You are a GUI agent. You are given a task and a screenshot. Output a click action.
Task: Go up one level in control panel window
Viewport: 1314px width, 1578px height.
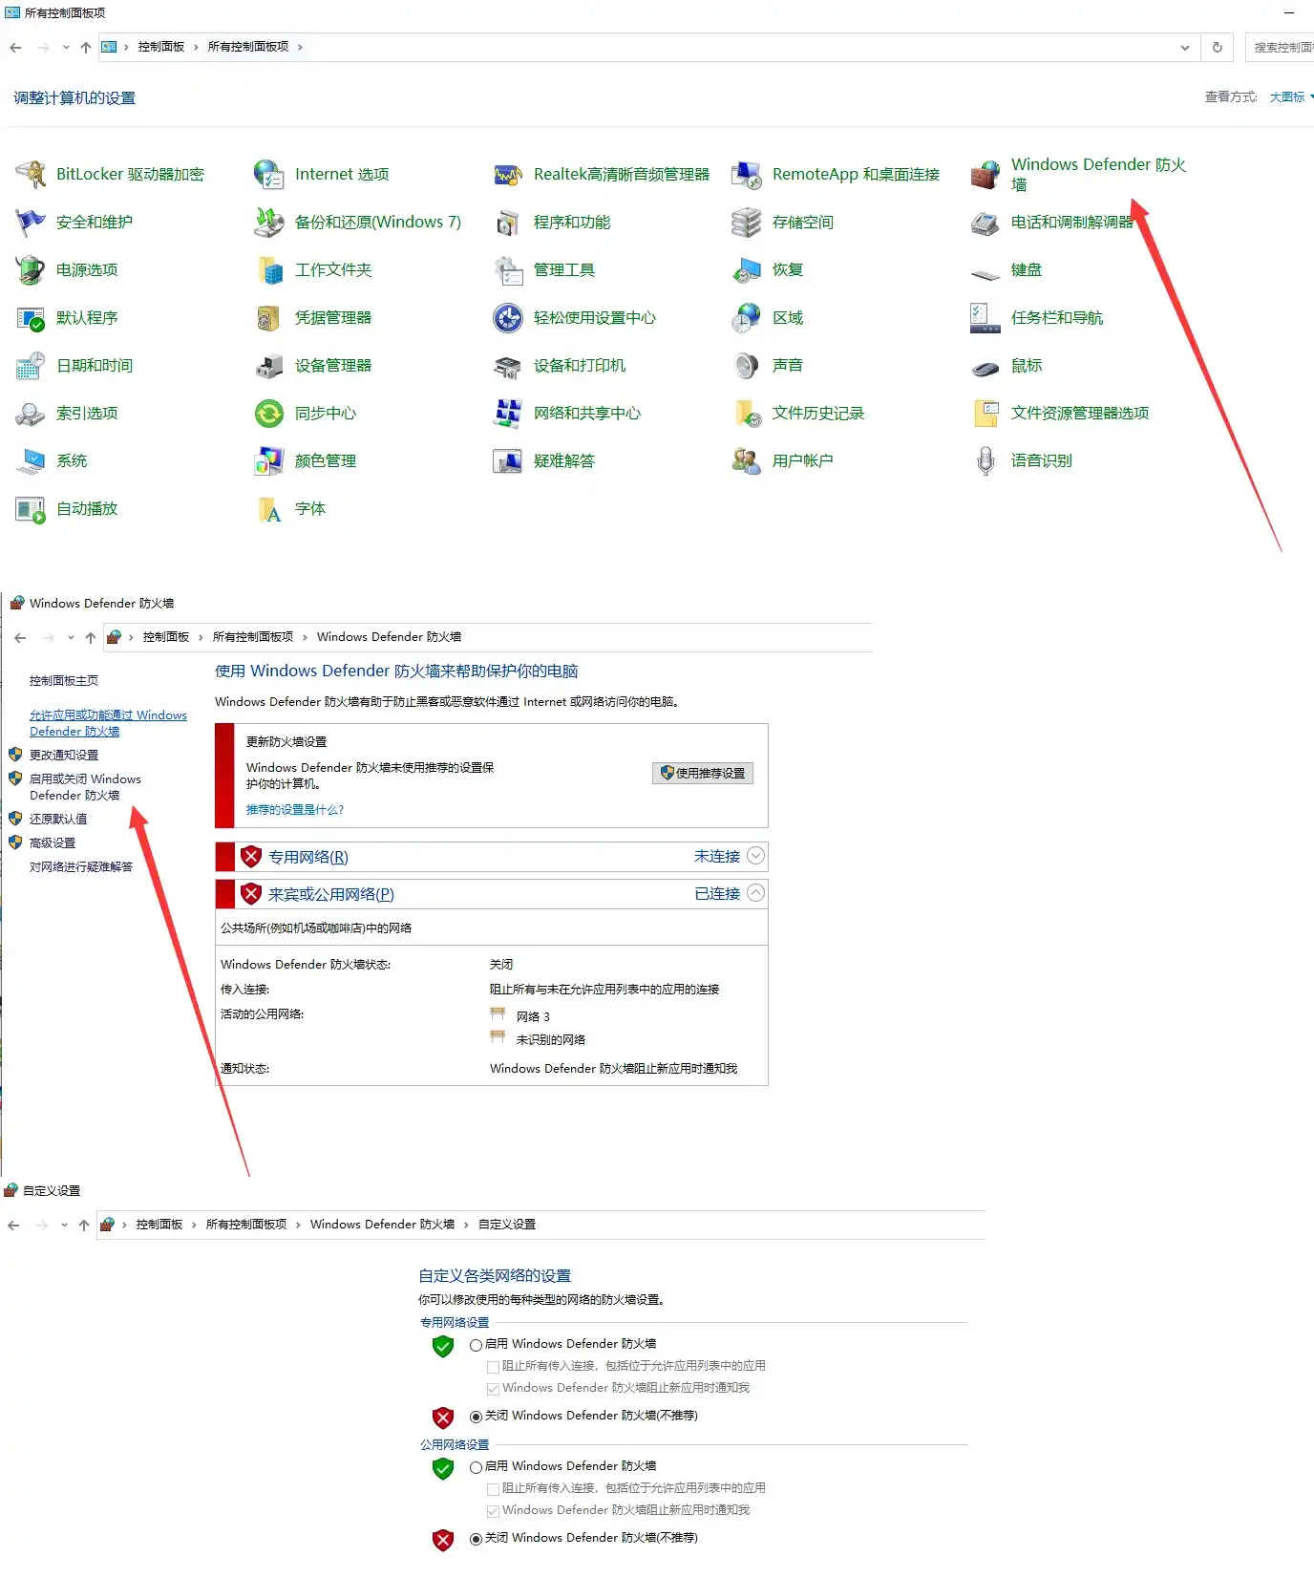(86, 48)
